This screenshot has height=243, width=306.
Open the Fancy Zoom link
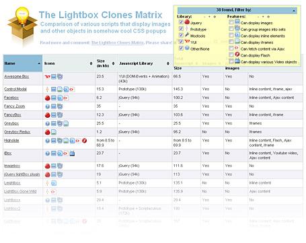pos(15,106)
